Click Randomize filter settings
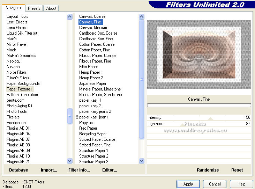Viewport: 255px width, 189px height. pyautogui.click(x=208, y=170)
